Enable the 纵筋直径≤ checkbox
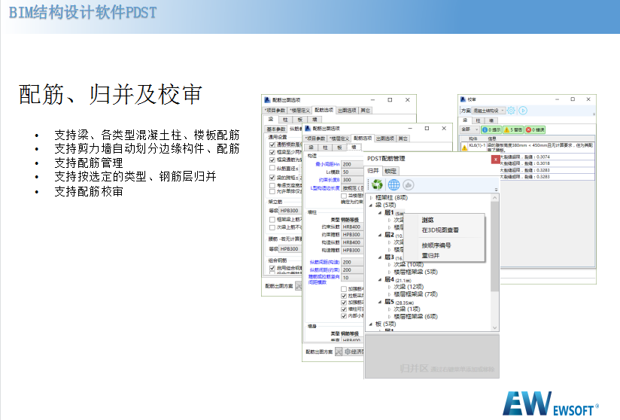 tap(272, 168)
